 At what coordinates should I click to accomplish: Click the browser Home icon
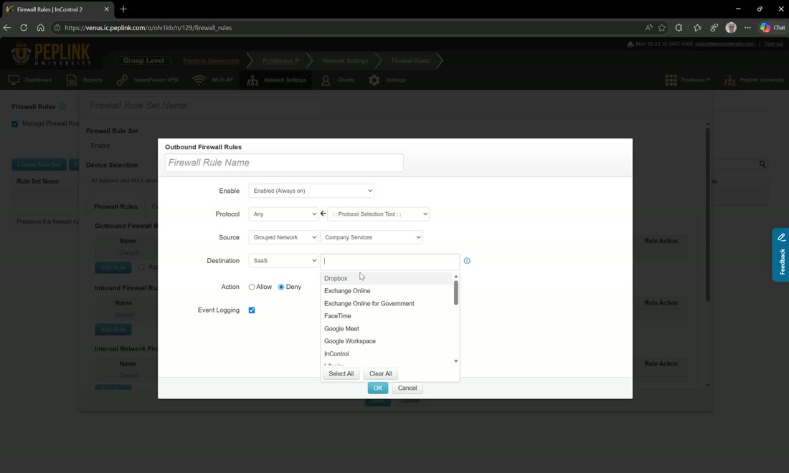40,28
